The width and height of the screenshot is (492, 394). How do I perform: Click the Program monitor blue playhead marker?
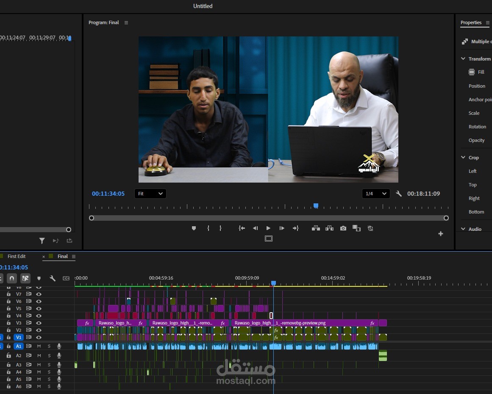click(x=316, y=206)
